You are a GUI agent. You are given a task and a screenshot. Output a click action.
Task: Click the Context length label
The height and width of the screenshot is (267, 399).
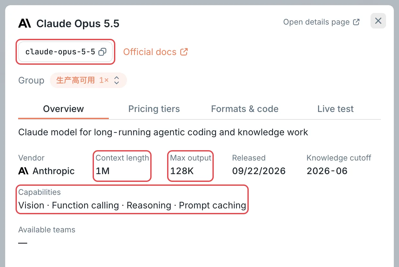(x=122, y=158)
